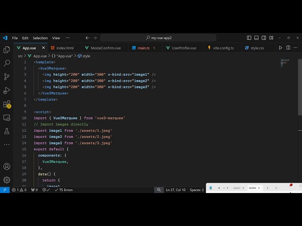Open the Accounts profile icon

pyautogui.click(x=7, y=166)
